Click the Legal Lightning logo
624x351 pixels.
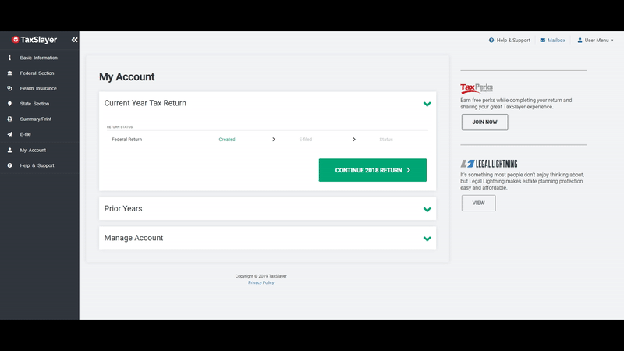[x=489, y=164]
